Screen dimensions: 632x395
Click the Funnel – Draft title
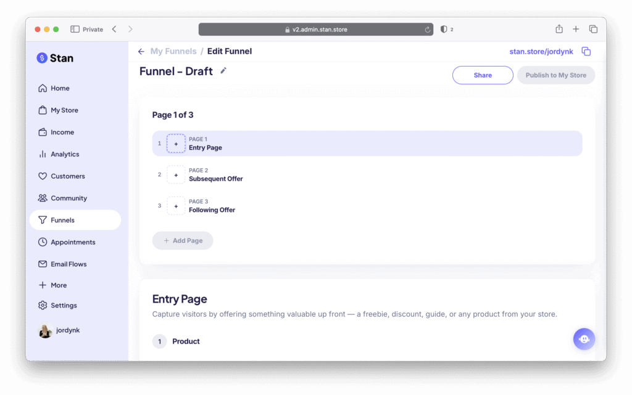click(x=176, y=71)
